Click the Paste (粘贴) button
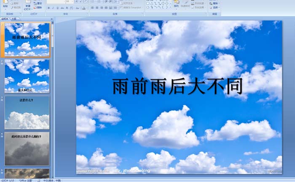Image resolution: width=295 pixels, height=182 pixels. (5, 5)
